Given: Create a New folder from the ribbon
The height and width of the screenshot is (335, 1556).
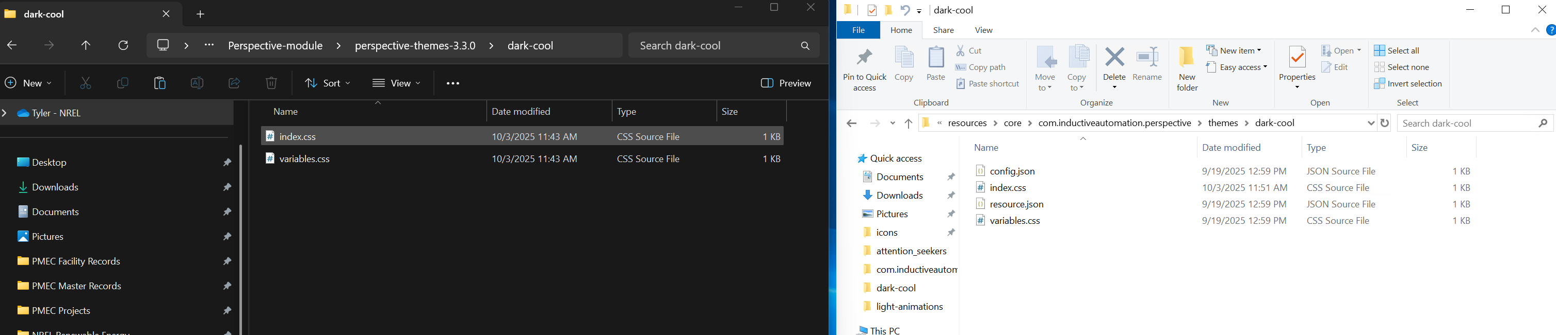Looking at the screenshot, I should pyautogui.click(x=1187, y=68).
